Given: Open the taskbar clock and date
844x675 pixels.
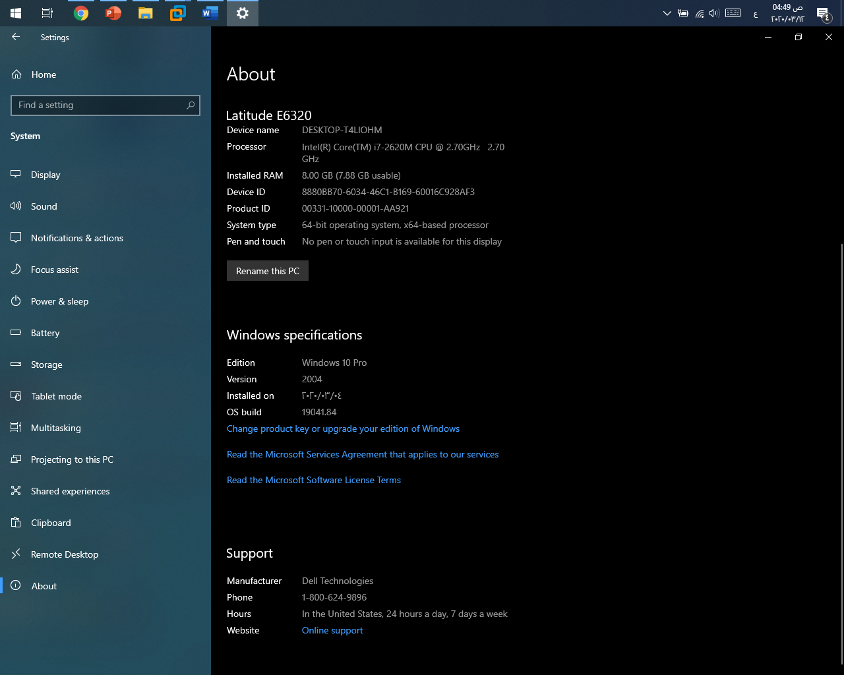Looking at the screenshot, I should tap(788, 13).
